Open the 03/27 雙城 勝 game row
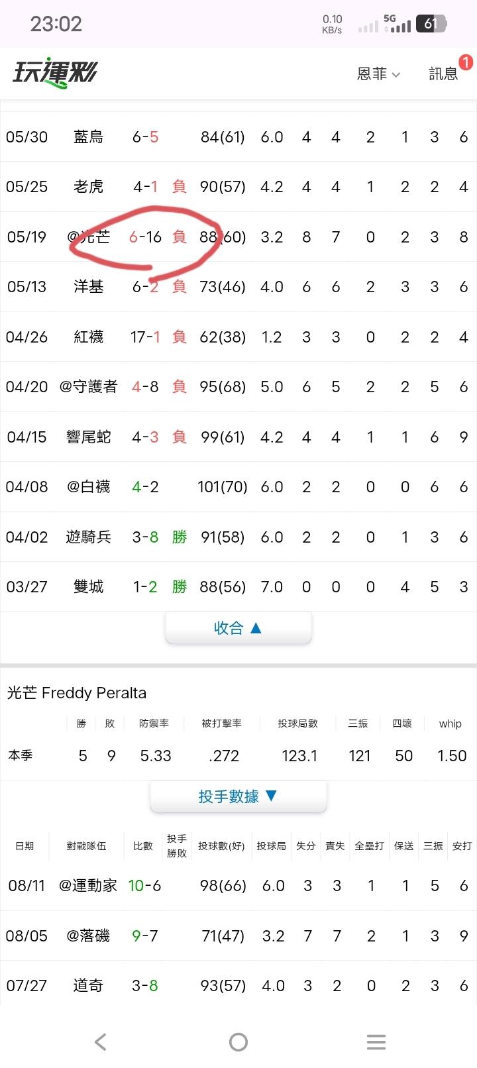This screenshot has height=1068, width=477. 238,587
